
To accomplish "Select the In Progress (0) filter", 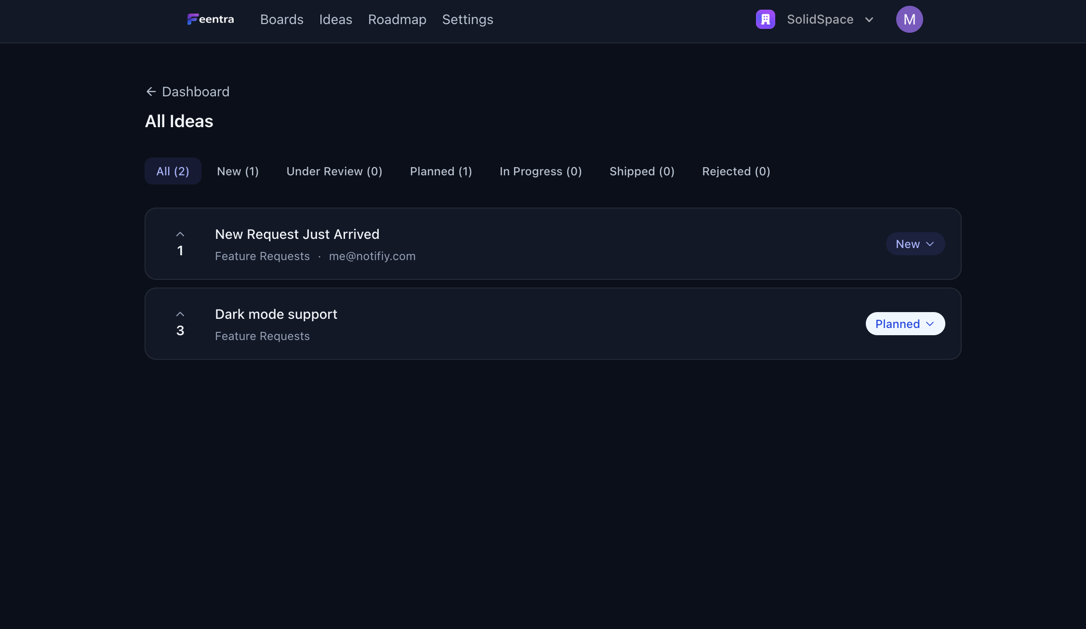I will 540,171.
